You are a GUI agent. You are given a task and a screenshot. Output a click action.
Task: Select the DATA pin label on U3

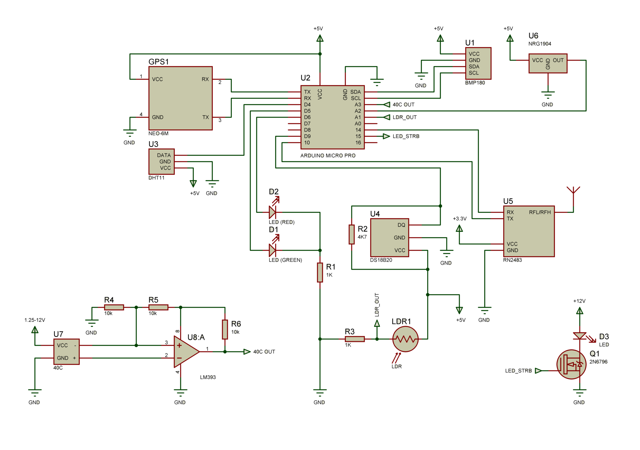click(164, 155)
